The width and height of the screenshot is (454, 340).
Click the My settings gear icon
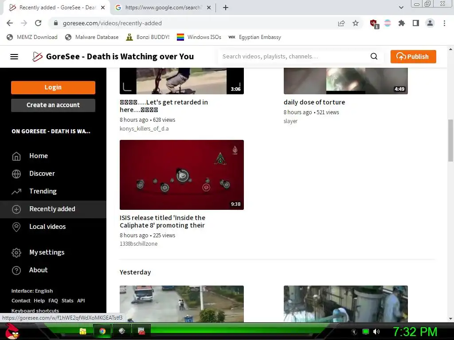click(x=16, y=253)
